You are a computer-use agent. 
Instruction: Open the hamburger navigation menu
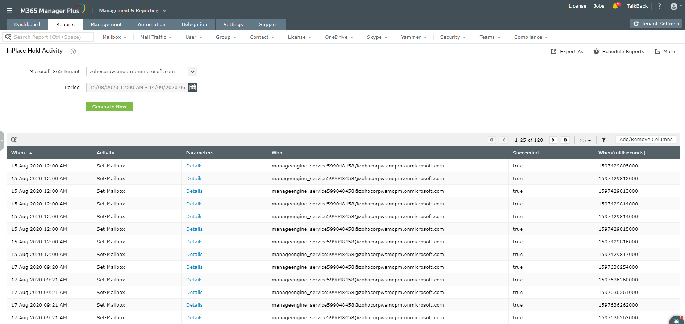9,11
